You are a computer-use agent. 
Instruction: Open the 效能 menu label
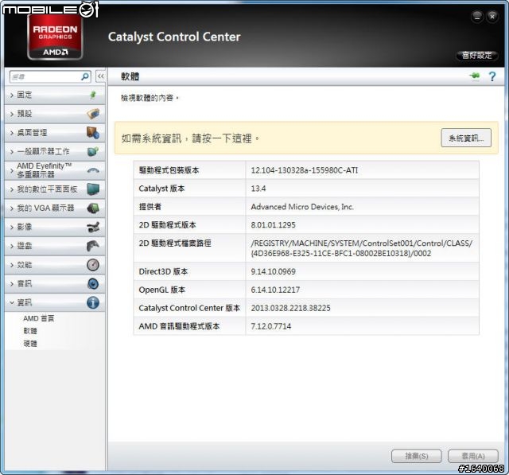[x=25, y=265]
